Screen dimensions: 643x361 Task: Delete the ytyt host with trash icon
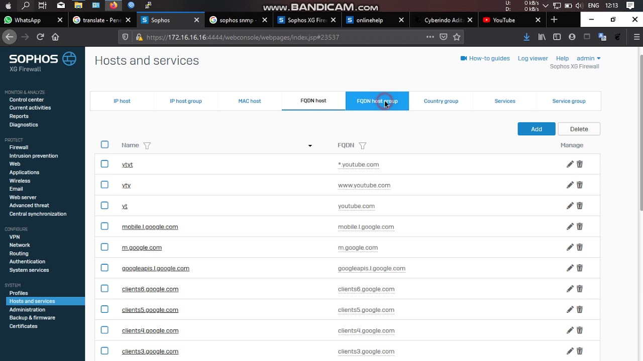pyautogui.click(x=580, y=164)
